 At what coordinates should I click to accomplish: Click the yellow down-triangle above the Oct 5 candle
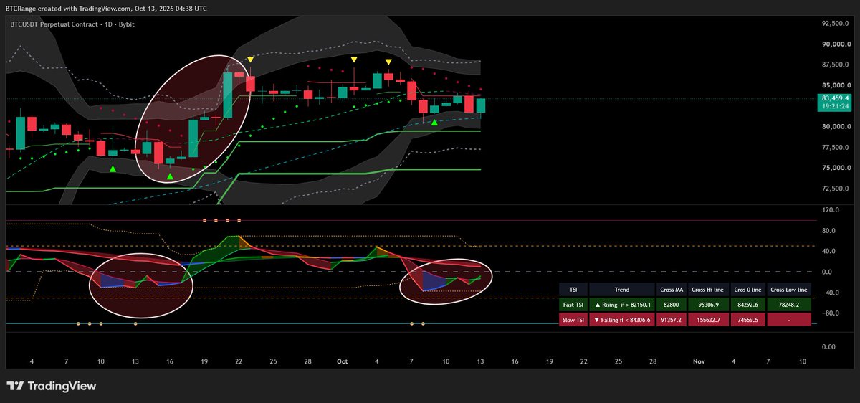pos(388,63)
